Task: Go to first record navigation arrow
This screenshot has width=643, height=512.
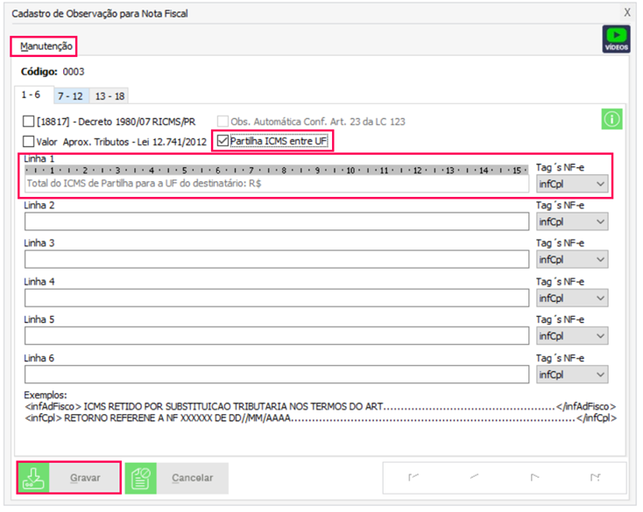Action: (x=414, y=478)
